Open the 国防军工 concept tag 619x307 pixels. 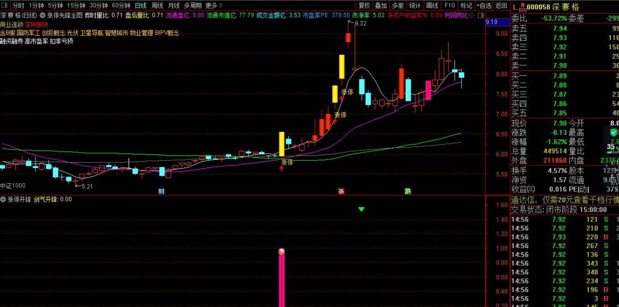pos(28,33)
